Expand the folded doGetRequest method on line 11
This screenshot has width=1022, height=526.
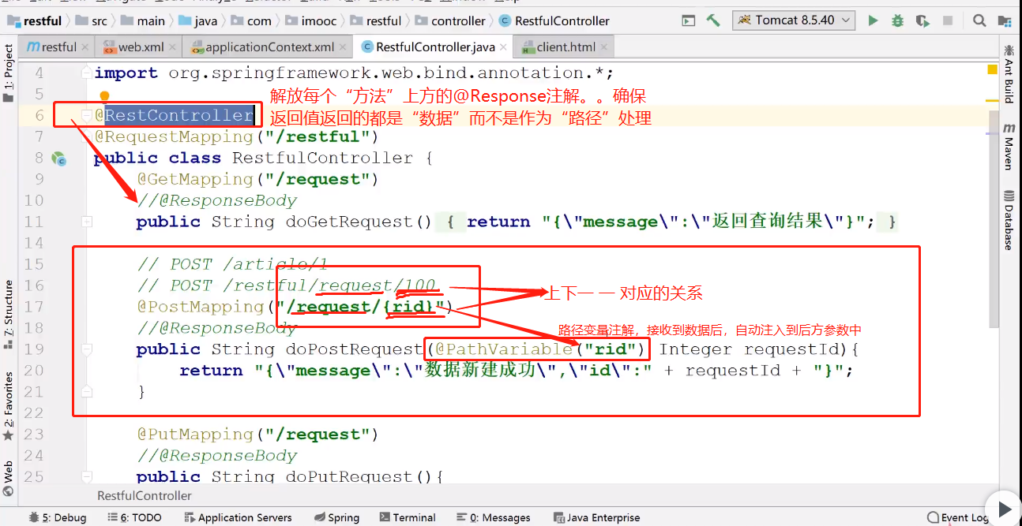pyautogui.click(x=87, y=222)
